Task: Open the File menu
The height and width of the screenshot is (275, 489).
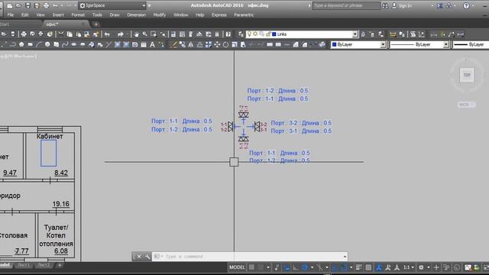Action: tap(10, 15)
